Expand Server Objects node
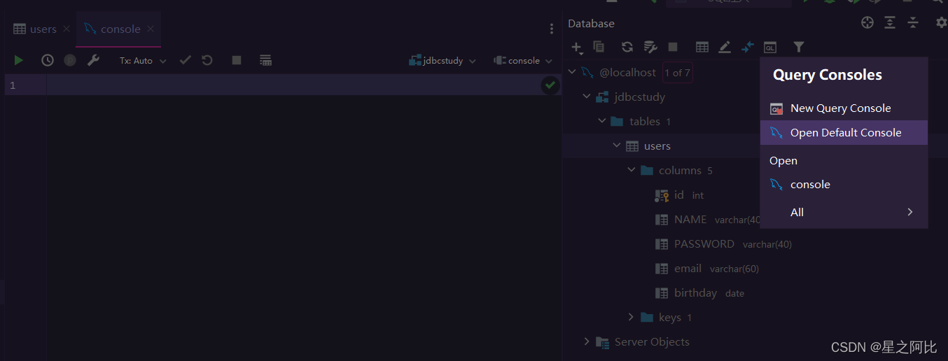 pyautogui.click(x=587, y=341)
